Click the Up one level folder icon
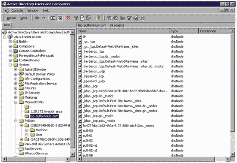Viewport: 237px width, 163px height. (53, 18)
